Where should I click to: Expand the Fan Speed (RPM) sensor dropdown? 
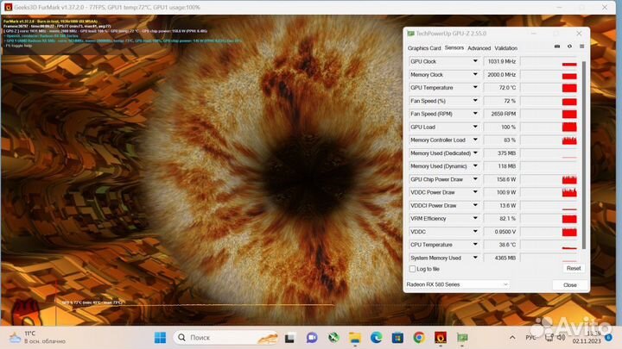[x=474, y=114]
